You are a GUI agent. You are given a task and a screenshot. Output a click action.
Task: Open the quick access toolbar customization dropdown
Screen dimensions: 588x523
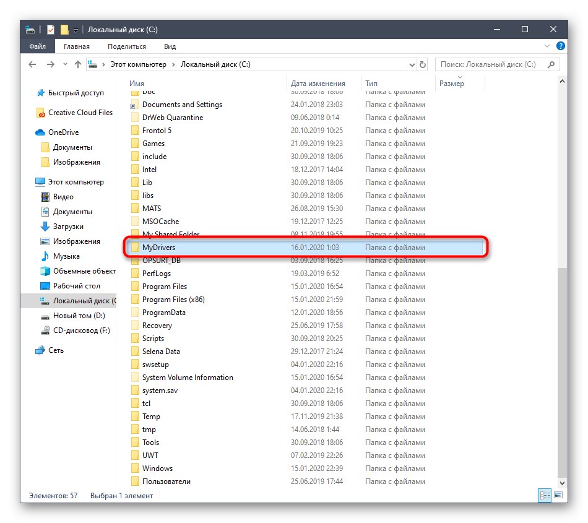point(76,29)
